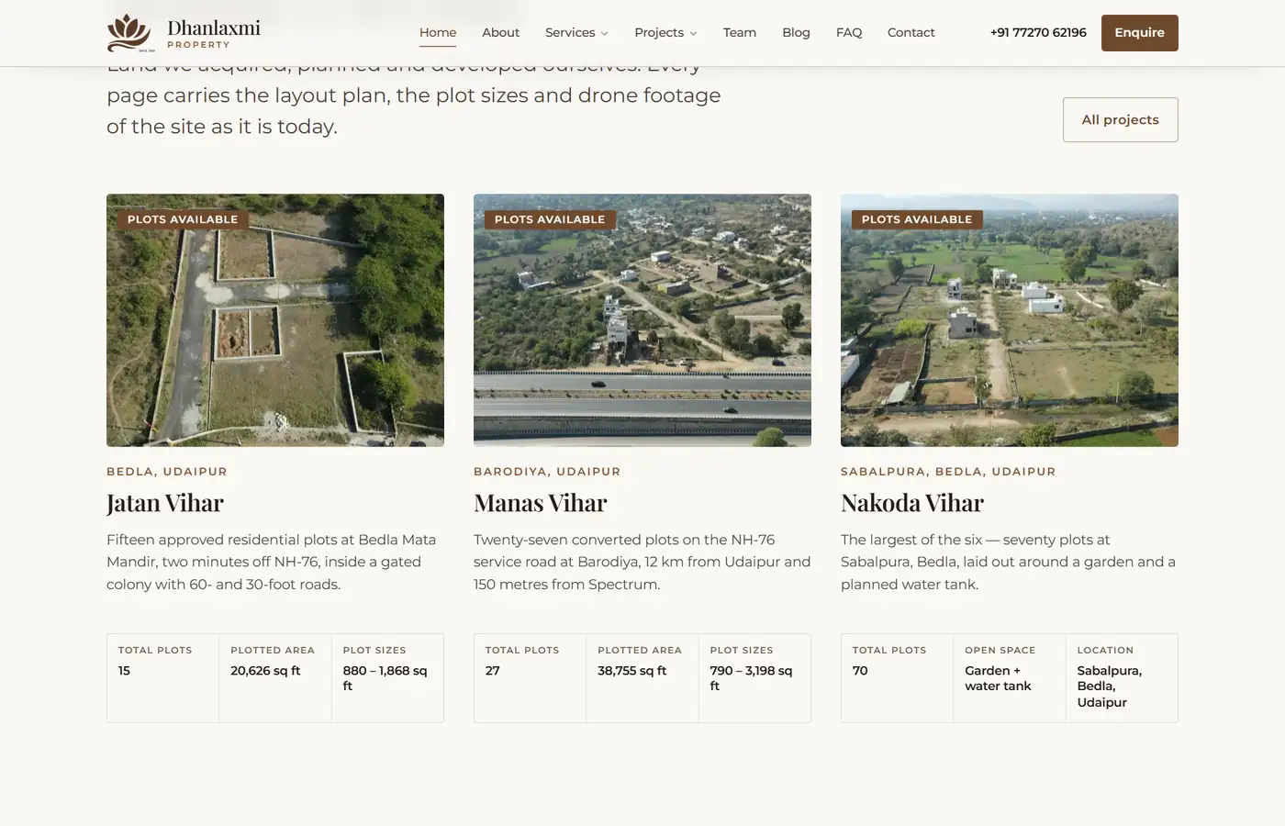The height and width of the screenshot is (826, 1285).
Task: Open the Manas Vihar highway photo
Action: (642, 320)
